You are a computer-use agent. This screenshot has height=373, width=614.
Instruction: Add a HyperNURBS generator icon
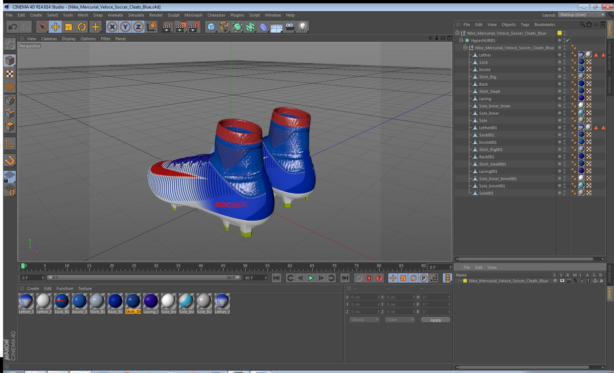237,27
